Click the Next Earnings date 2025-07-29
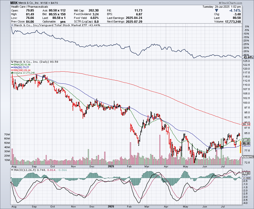Screen dimensions: 254x209 (134, 22)
